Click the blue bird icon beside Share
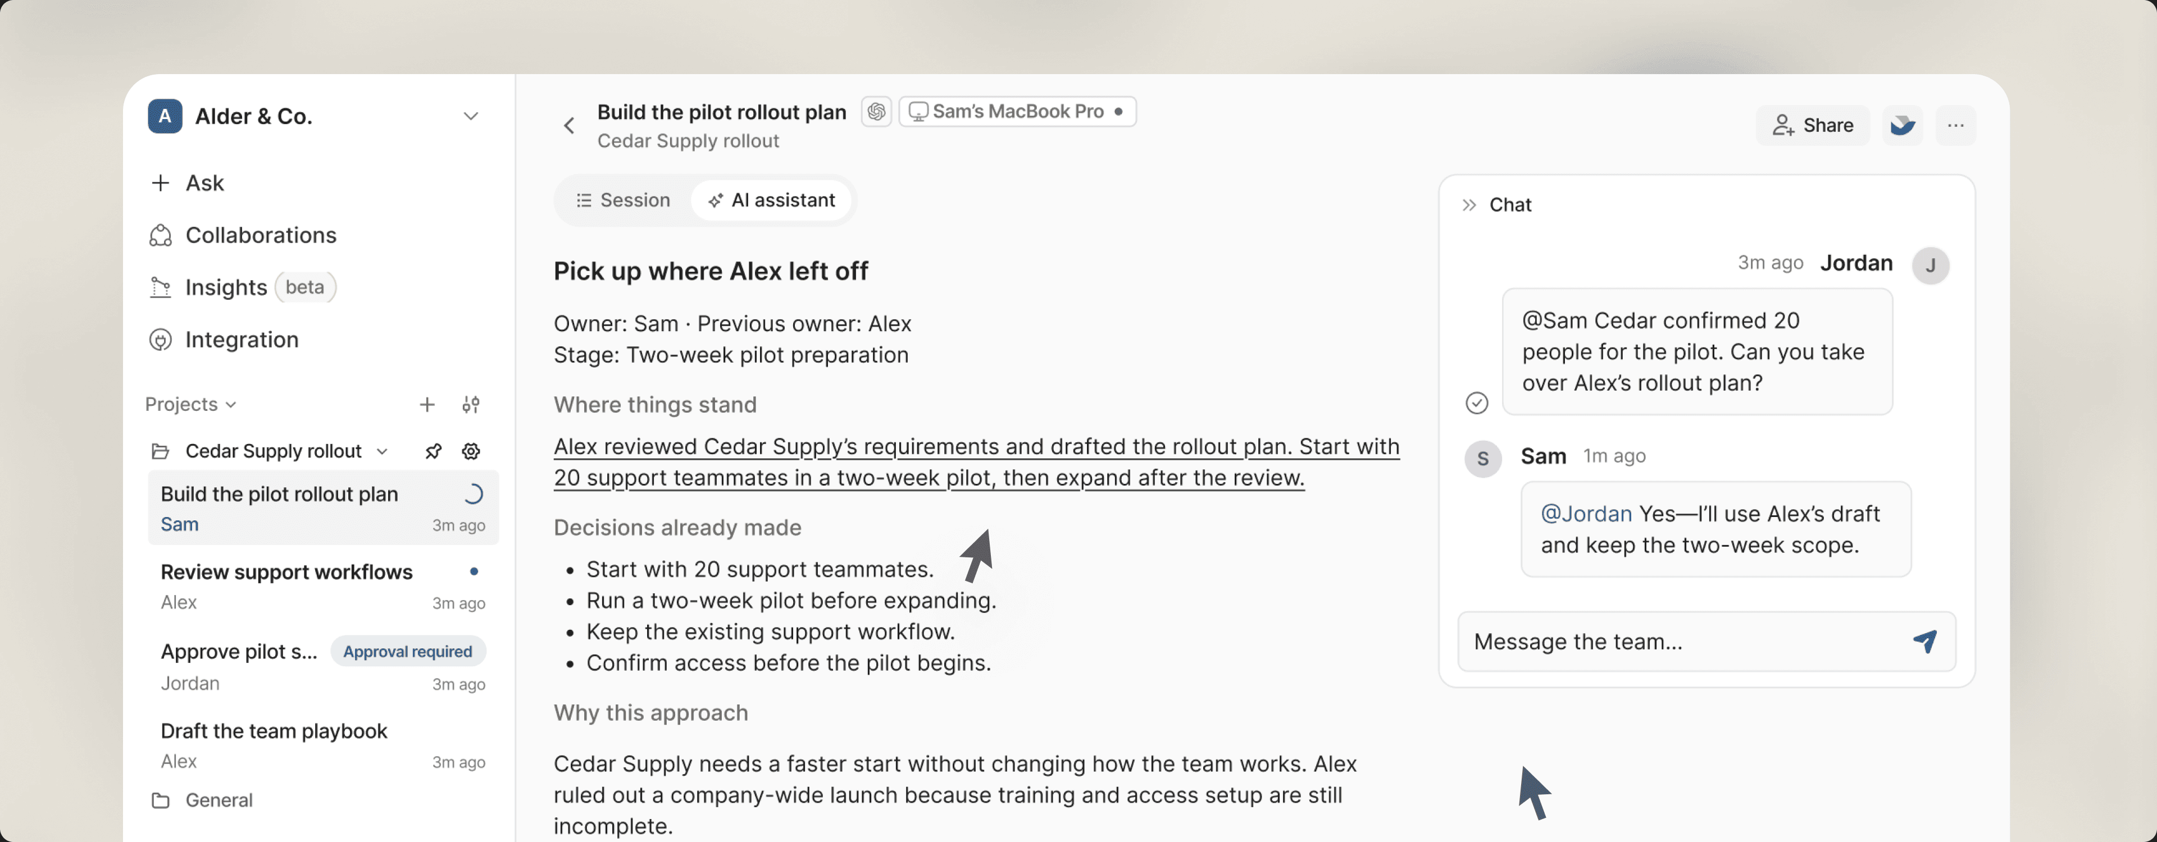The width and height of the screenshot is (2157, 842). pyautogui.click(x=1903, y=126)
